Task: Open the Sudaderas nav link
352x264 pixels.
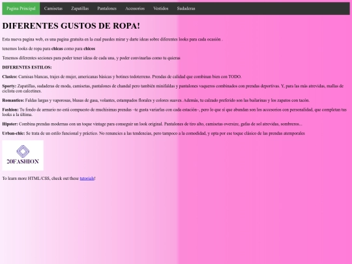Action: 186,8
